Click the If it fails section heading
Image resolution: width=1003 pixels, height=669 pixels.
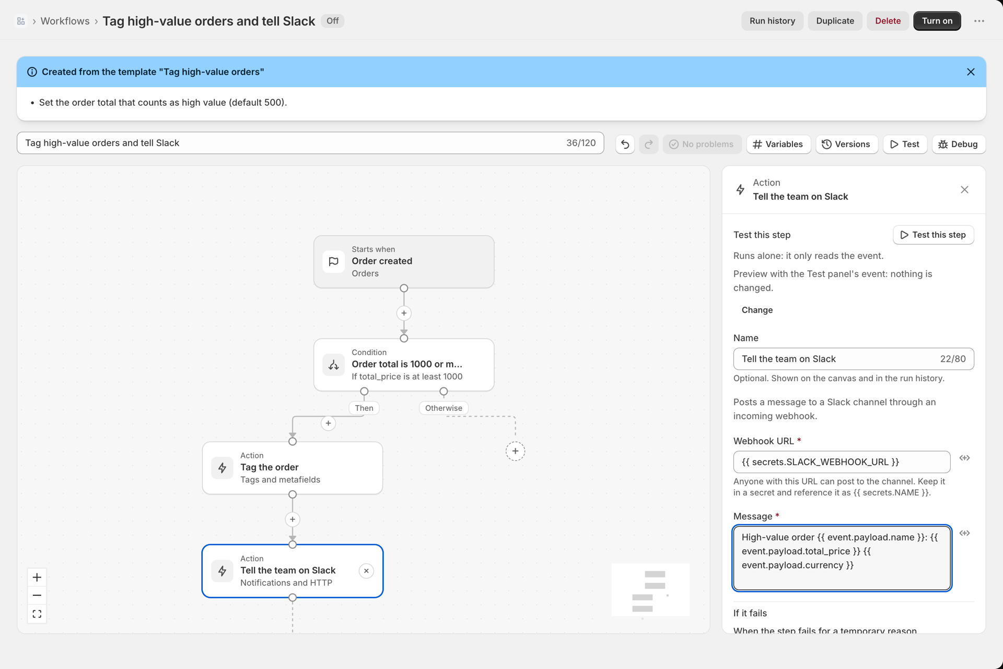(x=750, y=613)
